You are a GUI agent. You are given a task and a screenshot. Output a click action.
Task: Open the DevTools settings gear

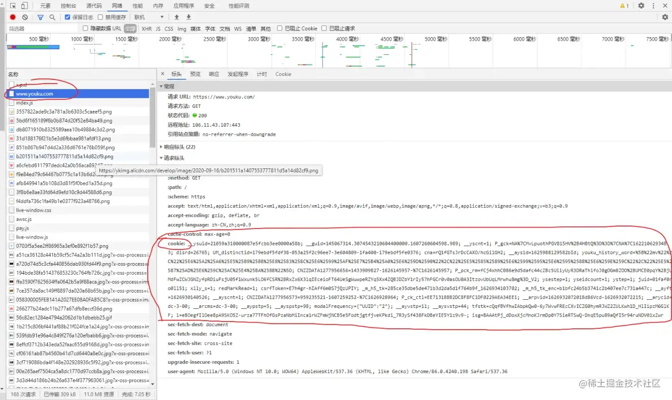[641, 6]
